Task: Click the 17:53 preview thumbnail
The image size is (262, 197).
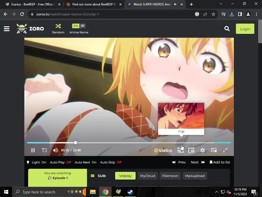Action: tap(181, 116)
